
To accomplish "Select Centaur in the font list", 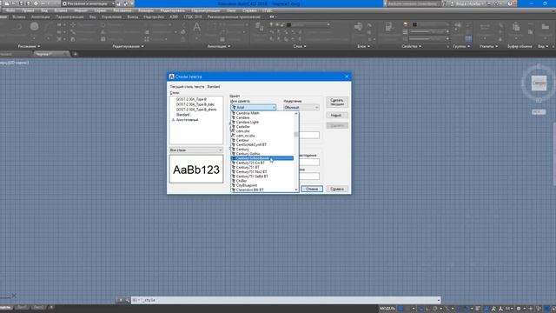I will point(262,140).
